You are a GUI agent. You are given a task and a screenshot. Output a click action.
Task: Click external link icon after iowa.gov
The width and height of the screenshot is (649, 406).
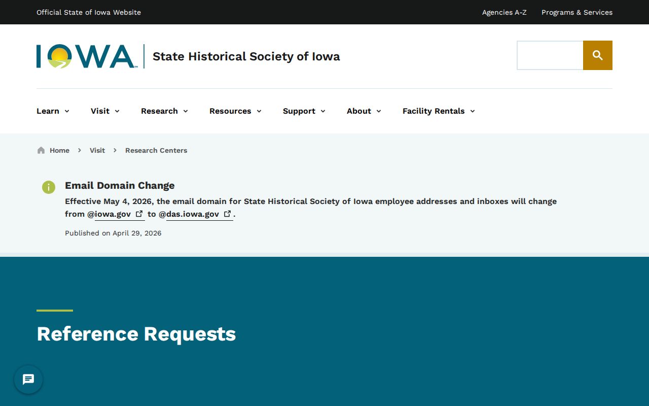point(139,214)
